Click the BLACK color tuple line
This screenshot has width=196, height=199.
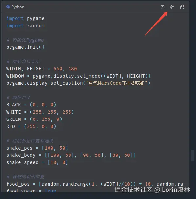click(x=31, y=105)
